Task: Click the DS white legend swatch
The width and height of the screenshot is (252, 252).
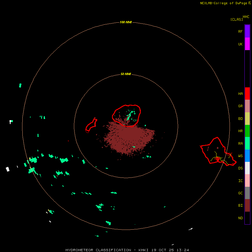Action: (x=247, y=168)
